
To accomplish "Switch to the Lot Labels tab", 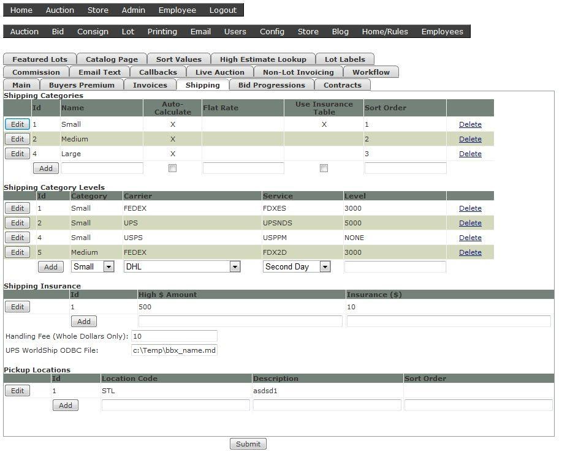I will (x=345, y=59).
